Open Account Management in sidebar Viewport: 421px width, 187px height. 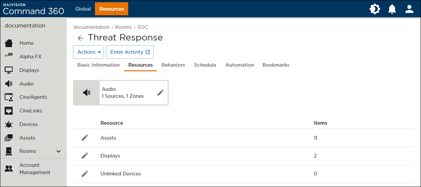[x=35, y=169]
